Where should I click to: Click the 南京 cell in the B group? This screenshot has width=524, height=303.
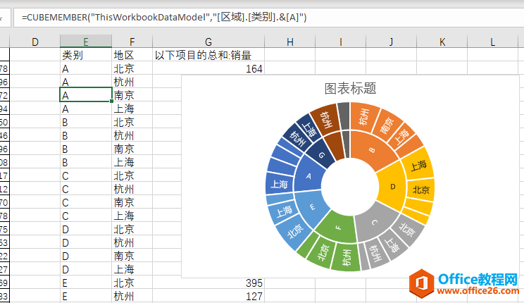[132, 149]
